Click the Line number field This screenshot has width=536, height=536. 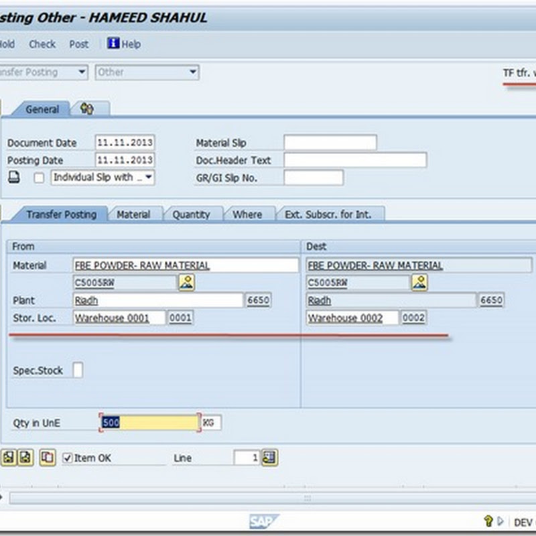[x=247, y=458]
